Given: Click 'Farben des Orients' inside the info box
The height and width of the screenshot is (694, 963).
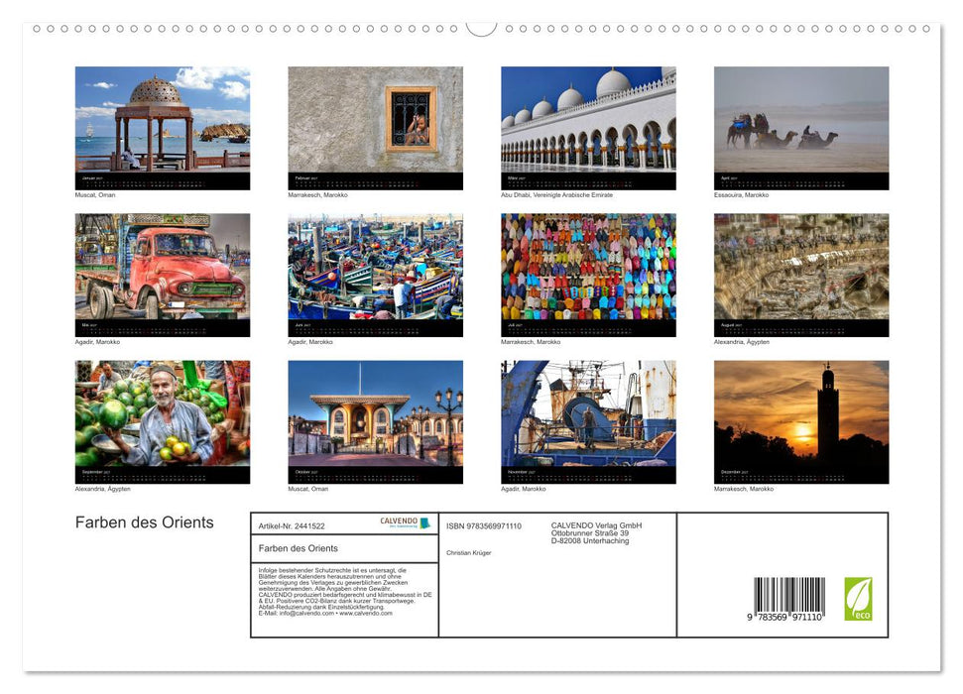Looking at the screenshot, I should 298,548.
